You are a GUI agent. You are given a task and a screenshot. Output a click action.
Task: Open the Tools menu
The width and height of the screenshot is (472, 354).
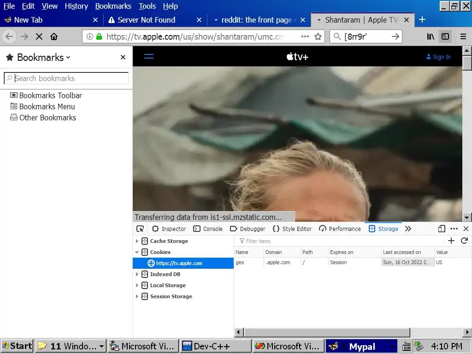(x=147, y=6)
